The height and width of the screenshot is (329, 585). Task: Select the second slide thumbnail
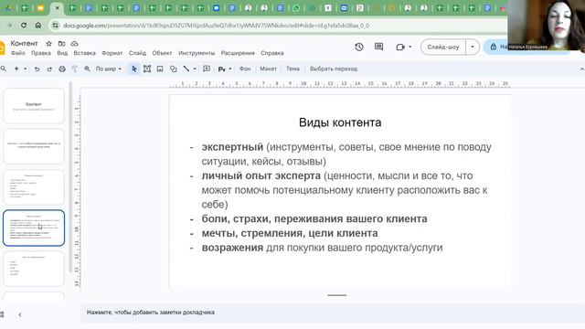[34, 146]
